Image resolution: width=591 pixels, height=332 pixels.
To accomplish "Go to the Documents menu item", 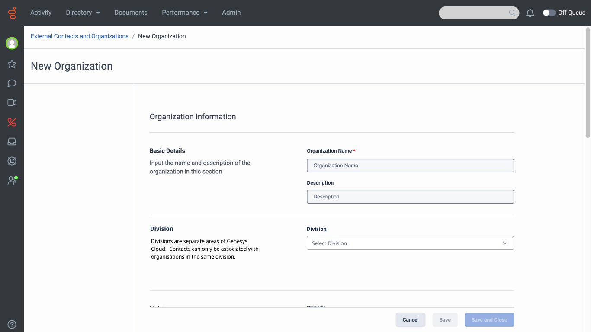I will pyautogui.click(x=131, y=13).
